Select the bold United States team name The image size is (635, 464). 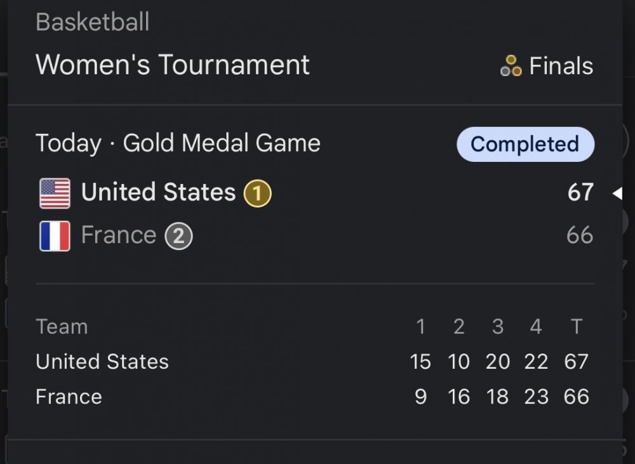pyautogui.click(x=158, y=192)
